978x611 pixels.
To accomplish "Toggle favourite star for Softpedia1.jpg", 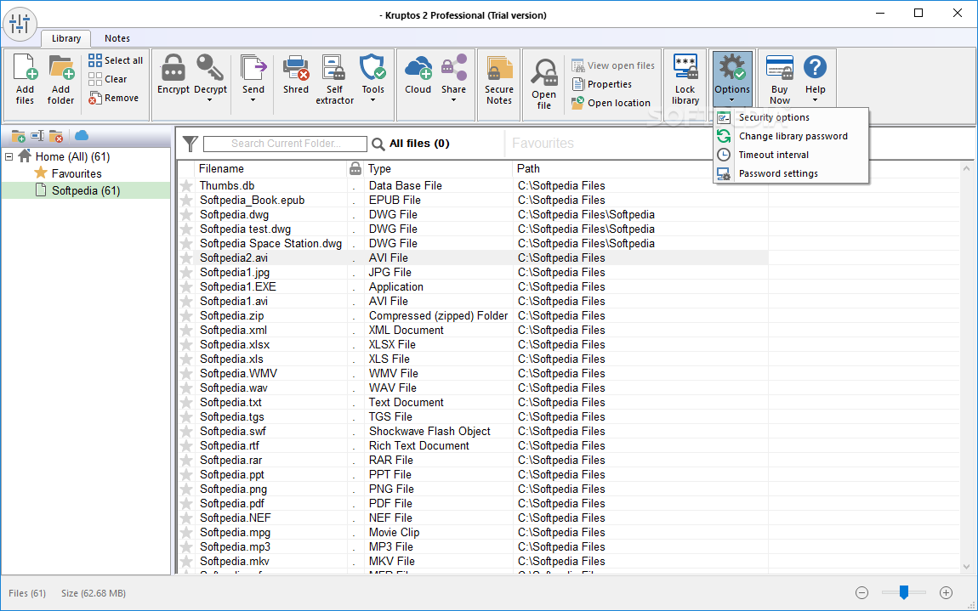I will 186,273.
